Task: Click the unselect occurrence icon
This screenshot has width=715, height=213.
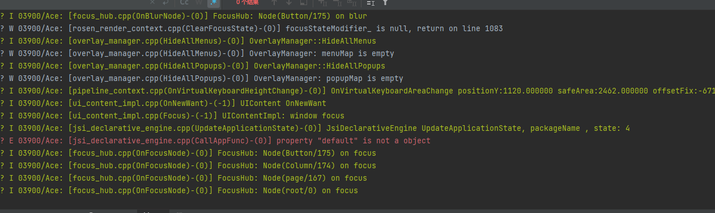Action: 337,2
